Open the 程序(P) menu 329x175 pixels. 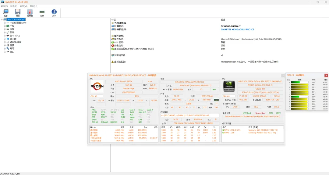[4, 6]
